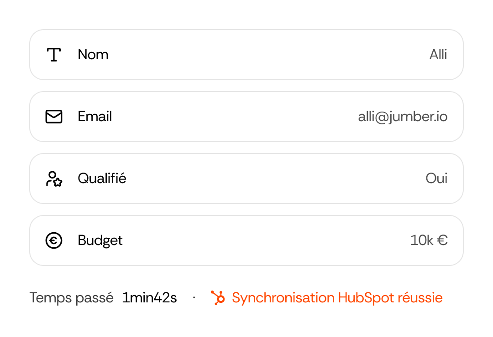Click the orange HubSpot logo icon

coord(218,297)
